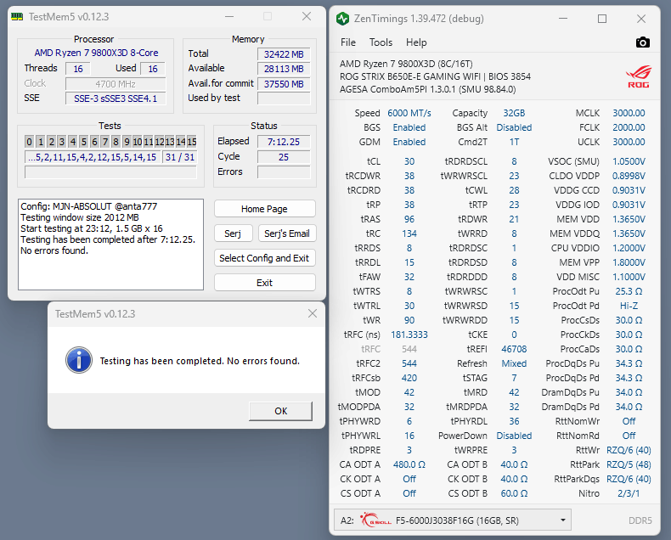Click the FCLK value 2000.00
Viewport: 671px width, 540px height.
pos(629,127)
